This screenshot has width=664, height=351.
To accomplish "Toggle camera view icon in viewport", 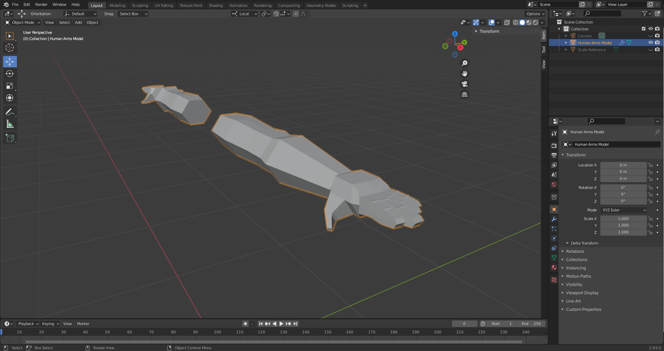I will coord(465,84).
